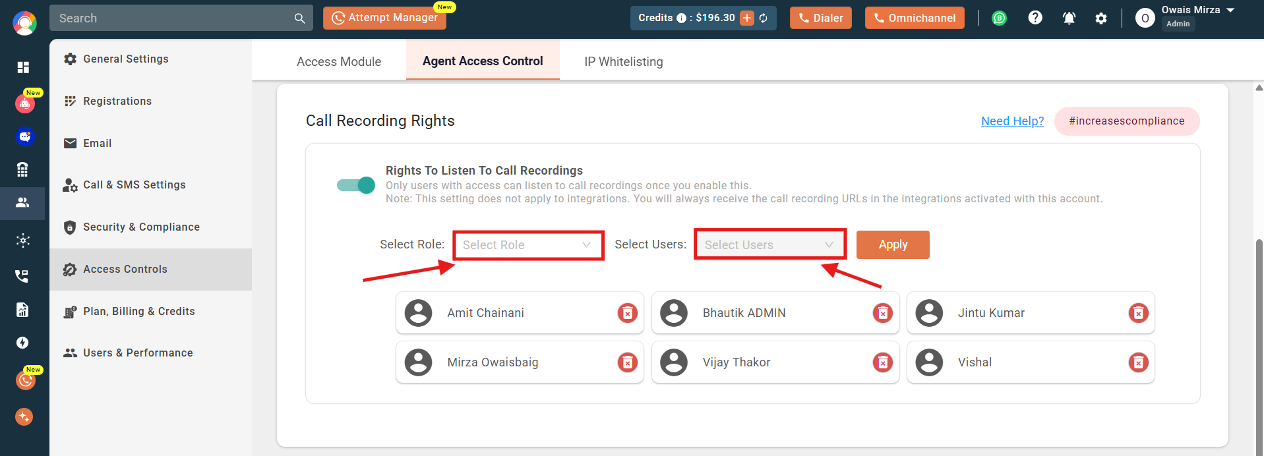
Task: Select the Bhautik ADMIN user card
Action: [775, 313]
